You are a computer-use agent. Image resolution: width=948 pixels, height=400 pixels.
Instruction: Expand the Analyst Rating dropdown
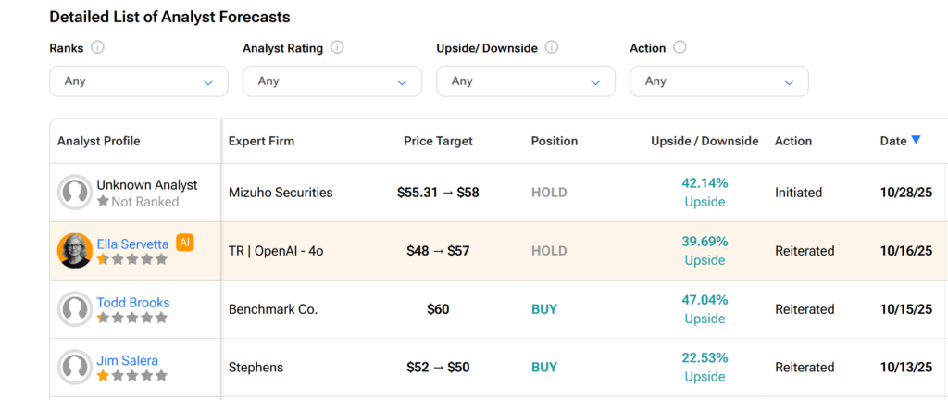coord(332,81)
